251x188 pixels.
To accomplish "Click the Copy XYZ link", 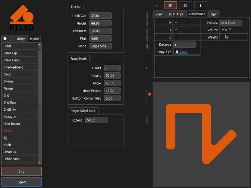I will 184,52.
